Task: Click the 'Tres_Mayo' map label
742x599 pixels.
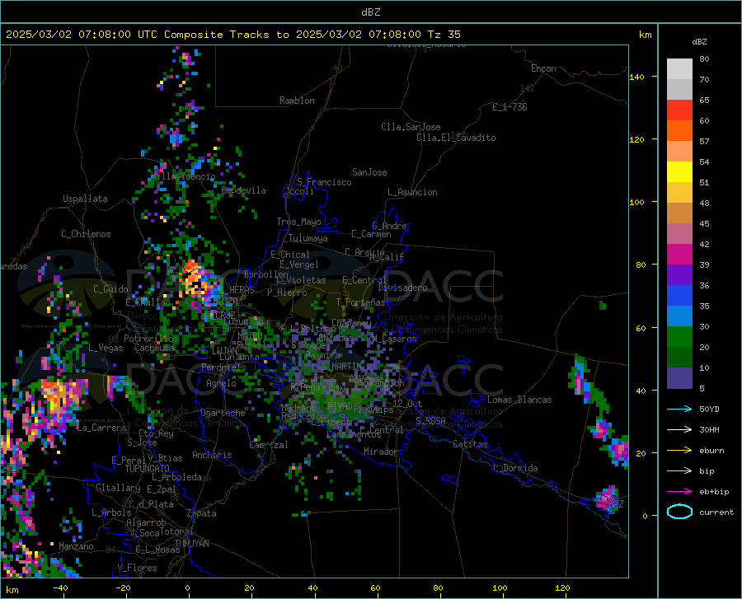Action: (x=298, y=222)
